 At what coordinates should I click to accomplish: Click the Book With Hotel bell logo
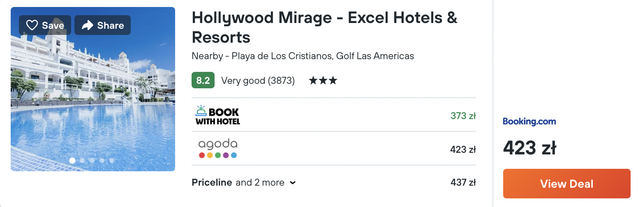[217, 115]
